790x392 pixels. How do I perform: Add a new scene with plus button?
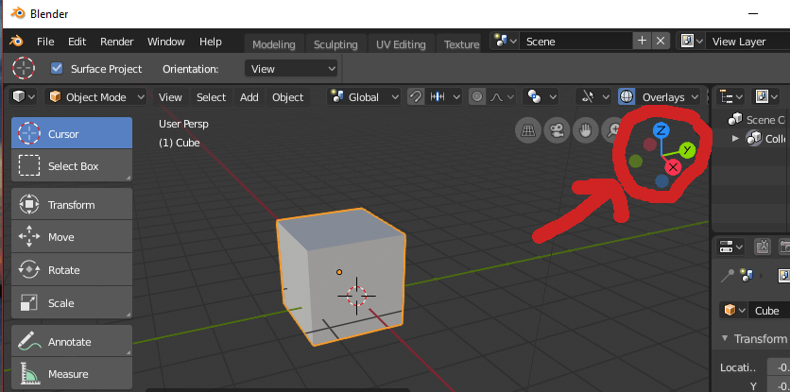(x=642, y=41)
